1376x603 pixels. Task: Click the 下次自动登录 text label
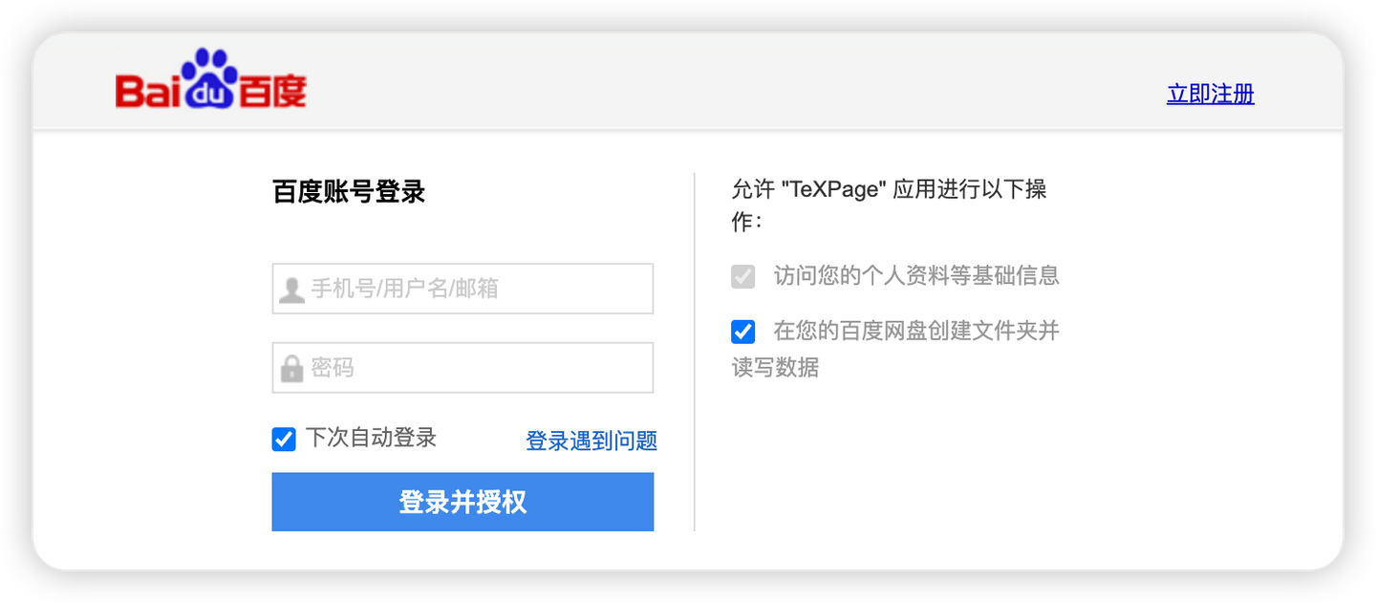(x=371, y=438)
